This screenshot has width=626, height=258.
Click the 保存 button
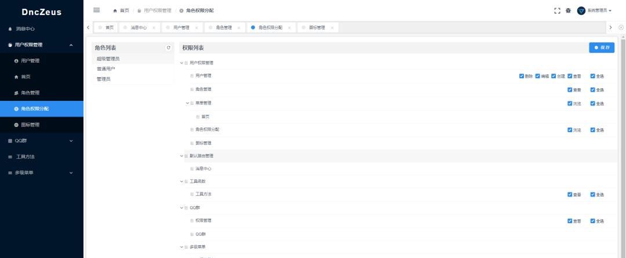point(602,48)
